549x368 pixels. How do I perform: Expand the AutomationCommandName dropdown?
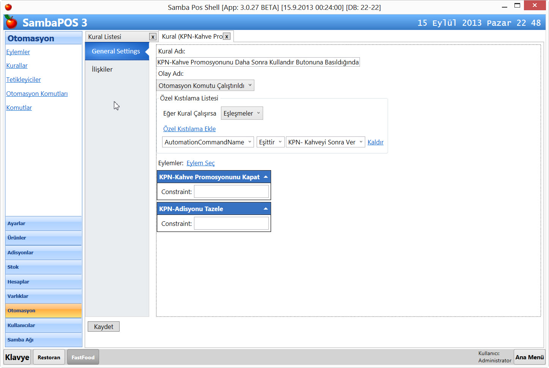click(208, 142)
